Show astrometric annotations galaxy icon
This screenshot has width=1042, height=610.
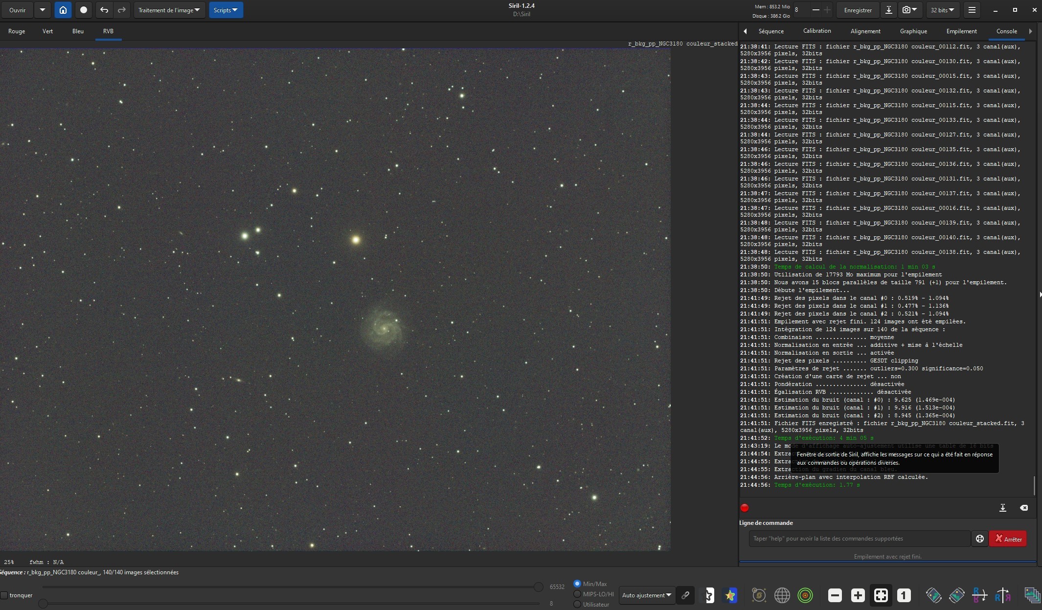759,595
